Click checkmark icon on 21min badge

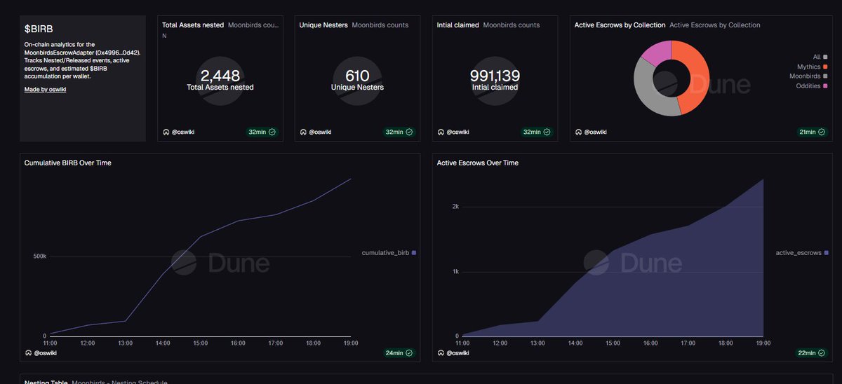click(822, 132)
